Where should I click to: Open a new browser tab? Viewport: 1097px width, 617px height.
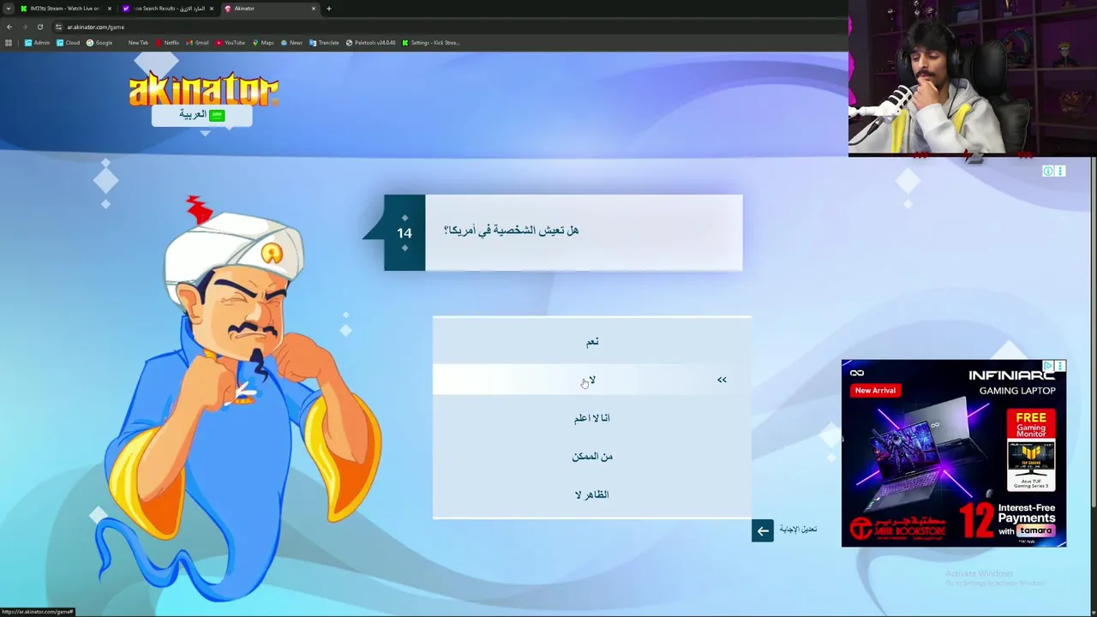(x=328, y=9)
